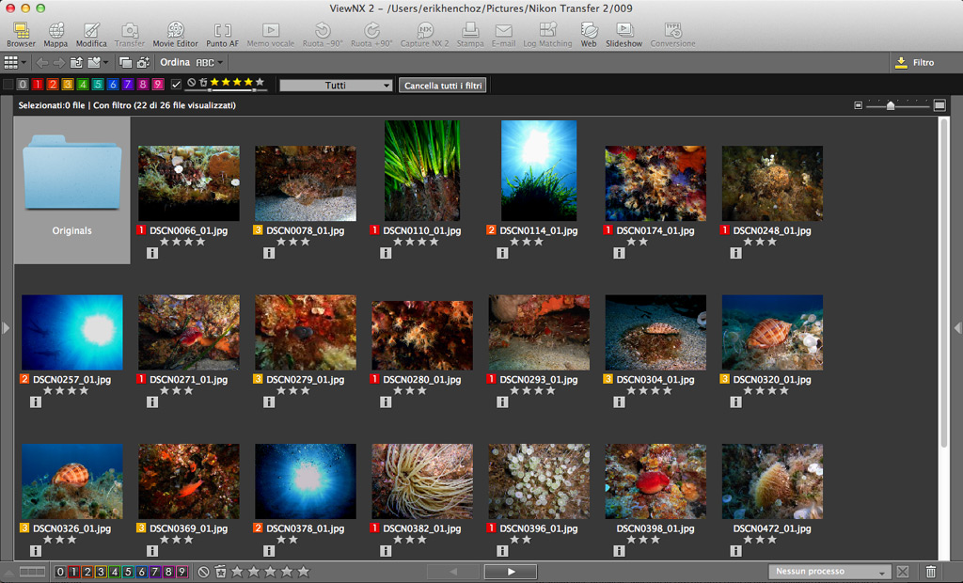
Task: Open the Mappa view in toolbar
Action: click(55, 35)
